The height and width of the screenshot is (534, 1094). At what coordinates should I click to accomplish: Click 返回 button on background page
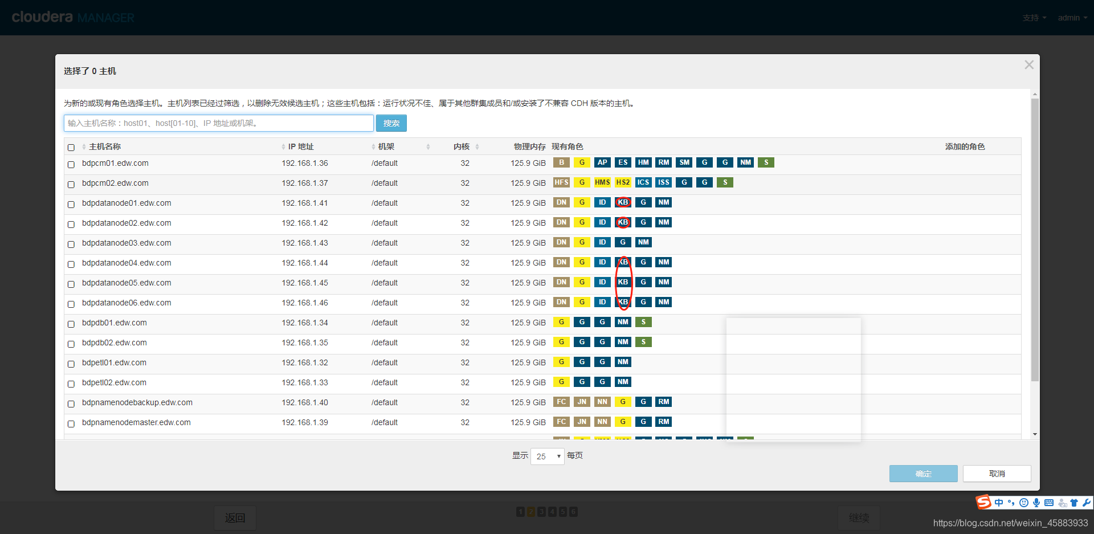235,517
